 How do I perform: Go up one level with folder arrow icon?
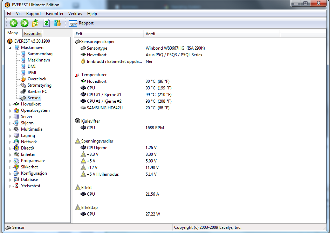35,23
